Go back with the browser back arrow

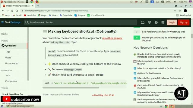click(x=3, y=11)
